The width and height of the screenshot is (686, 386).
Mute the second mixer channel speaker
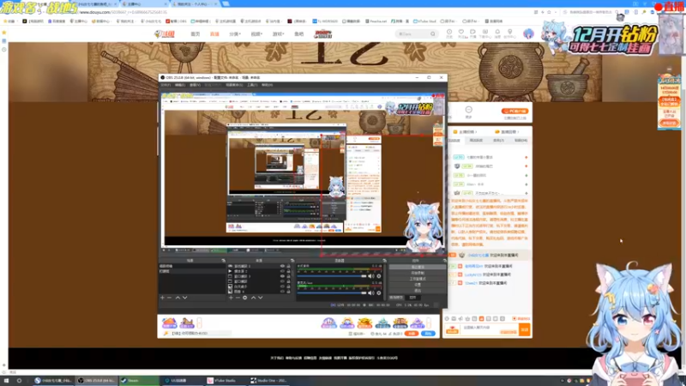(370, 293)
